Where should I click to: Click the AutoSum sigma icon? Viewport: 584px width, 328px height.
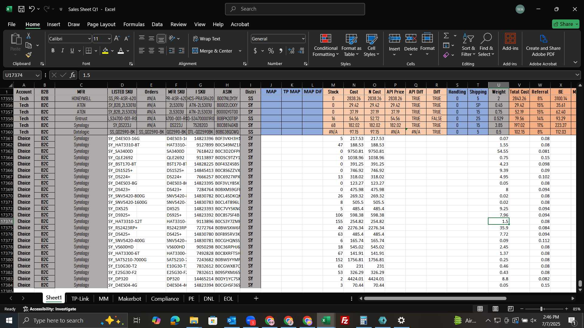[446, 36]
